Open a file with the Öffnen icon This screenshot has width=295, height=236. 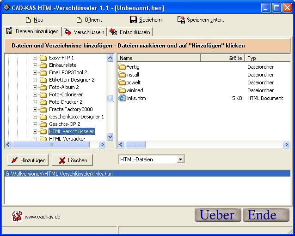[79, 20]
